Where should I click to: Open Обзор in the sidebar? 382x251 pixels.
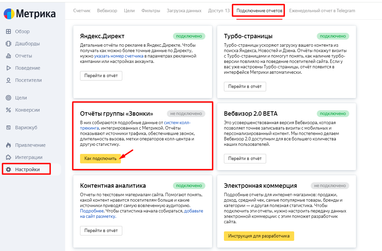click(22, 31)
